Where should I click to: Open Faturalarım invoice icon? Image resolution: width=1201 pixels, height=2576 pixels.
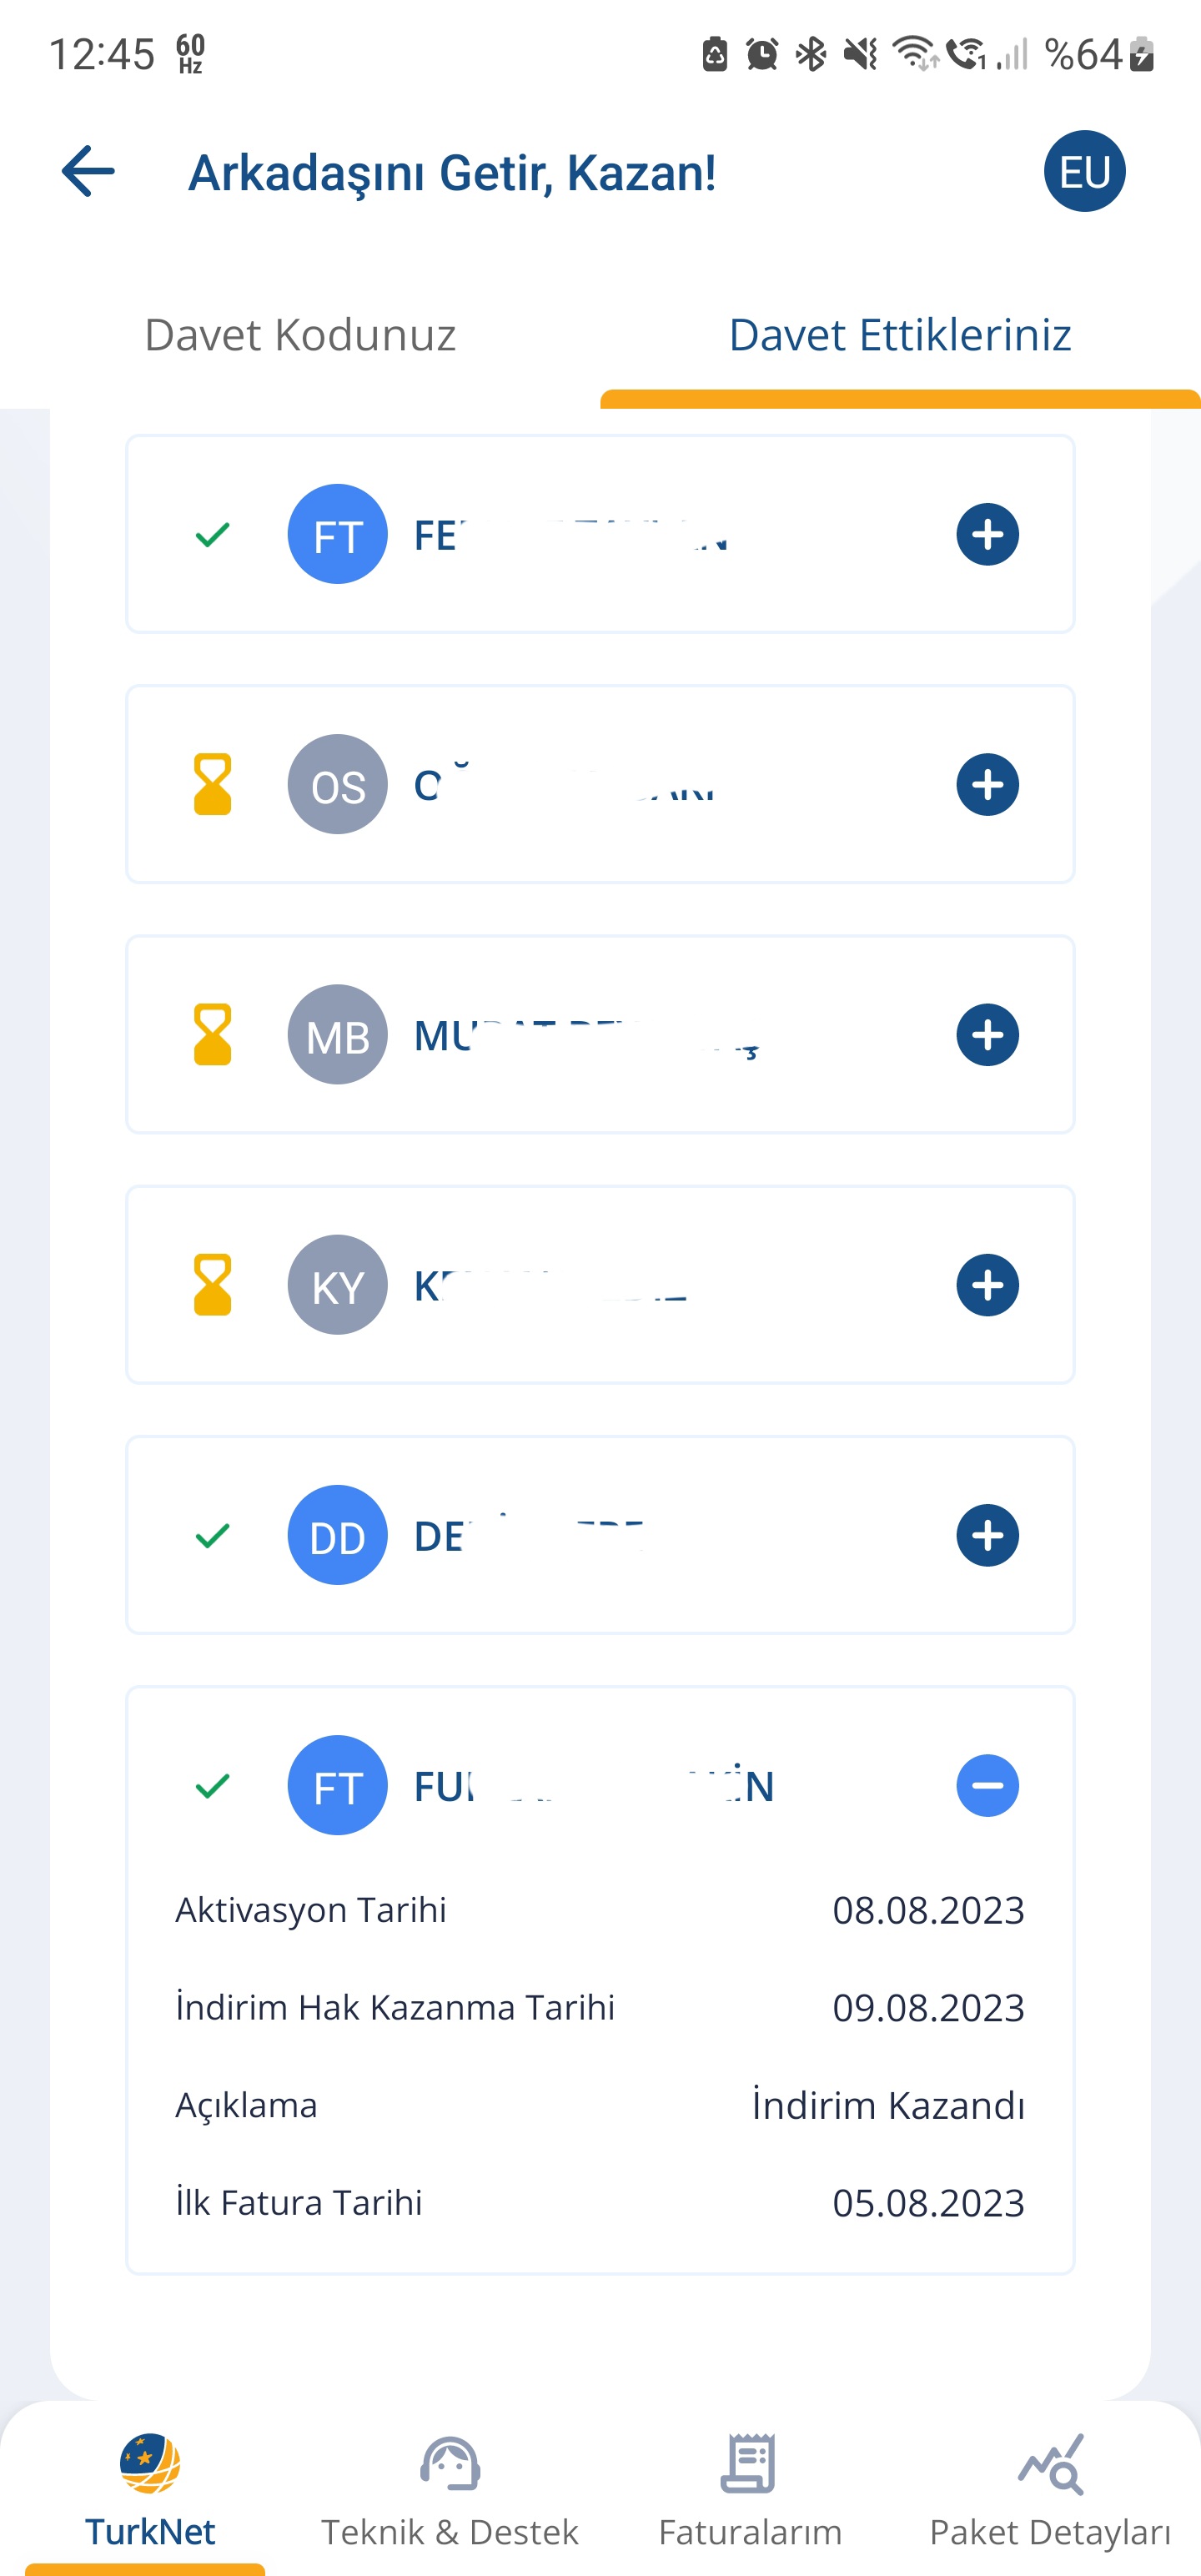749,2463
